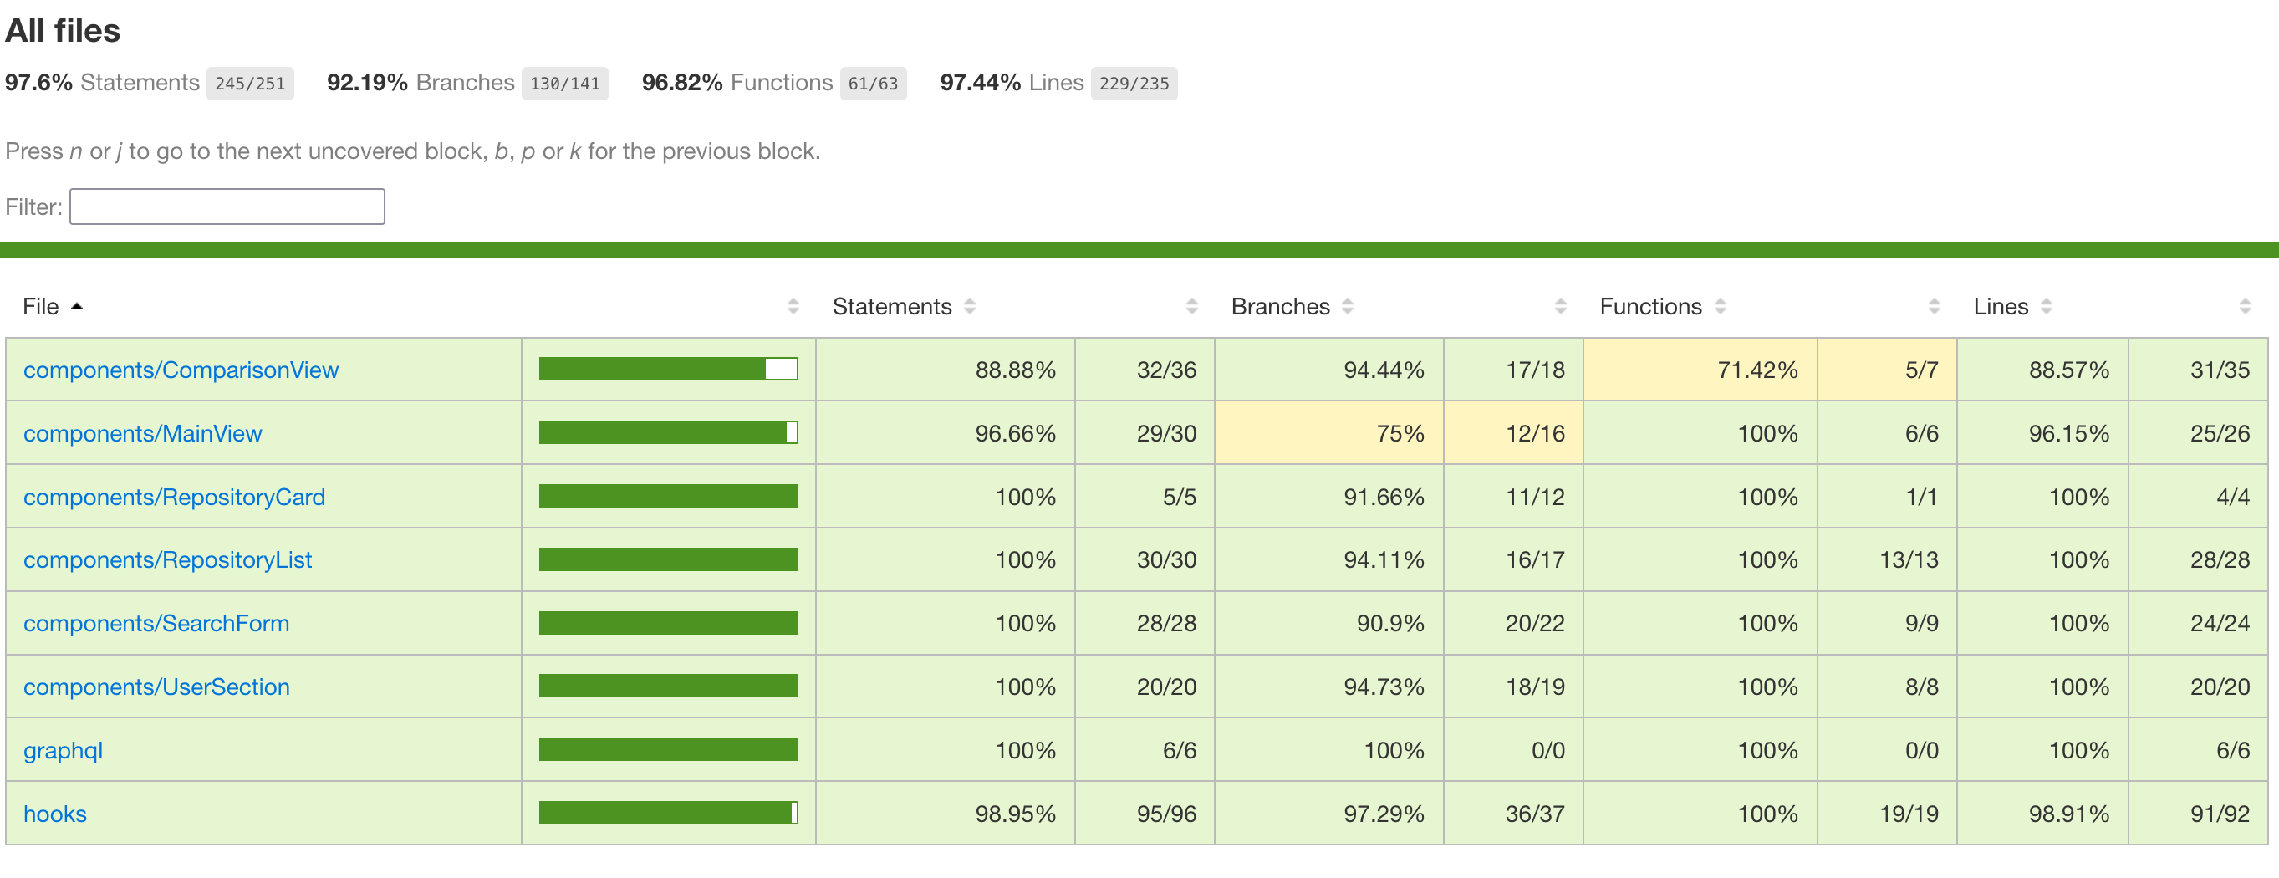2279x878 pixels.
Task: Open the hooks folder link
Action: click(55, 814)
